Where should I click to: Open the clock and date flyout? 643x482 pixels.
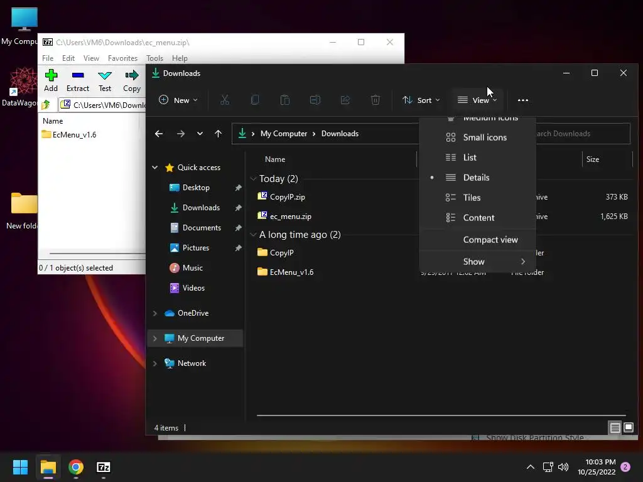click(597, 467)
